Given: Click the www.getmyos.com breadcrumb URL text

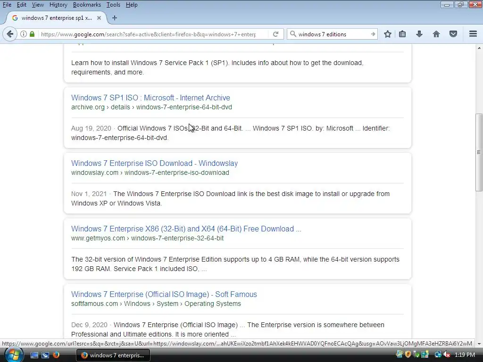Looking at the screenshot, I should pyautogui.click(x=147, y=238).
